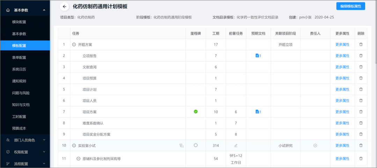Open 更多属性 link for 项目人员

[342, 101]
